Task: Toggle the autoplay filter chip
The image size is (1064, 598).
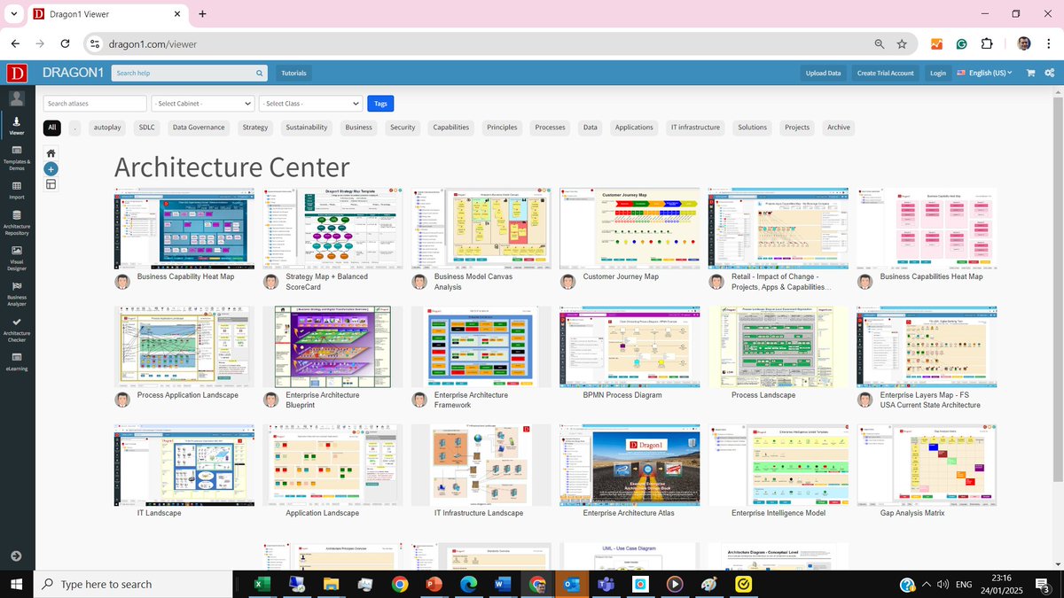Action: 106,127
